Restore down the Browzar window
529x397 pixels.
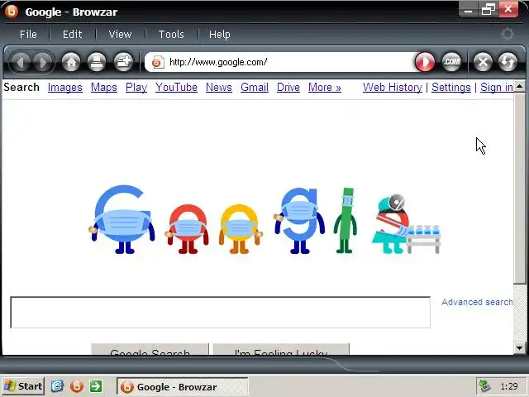[488, 10]
